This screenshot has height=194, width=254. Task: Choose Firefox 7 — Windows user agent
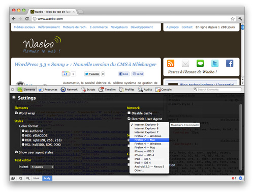point(149,136)
